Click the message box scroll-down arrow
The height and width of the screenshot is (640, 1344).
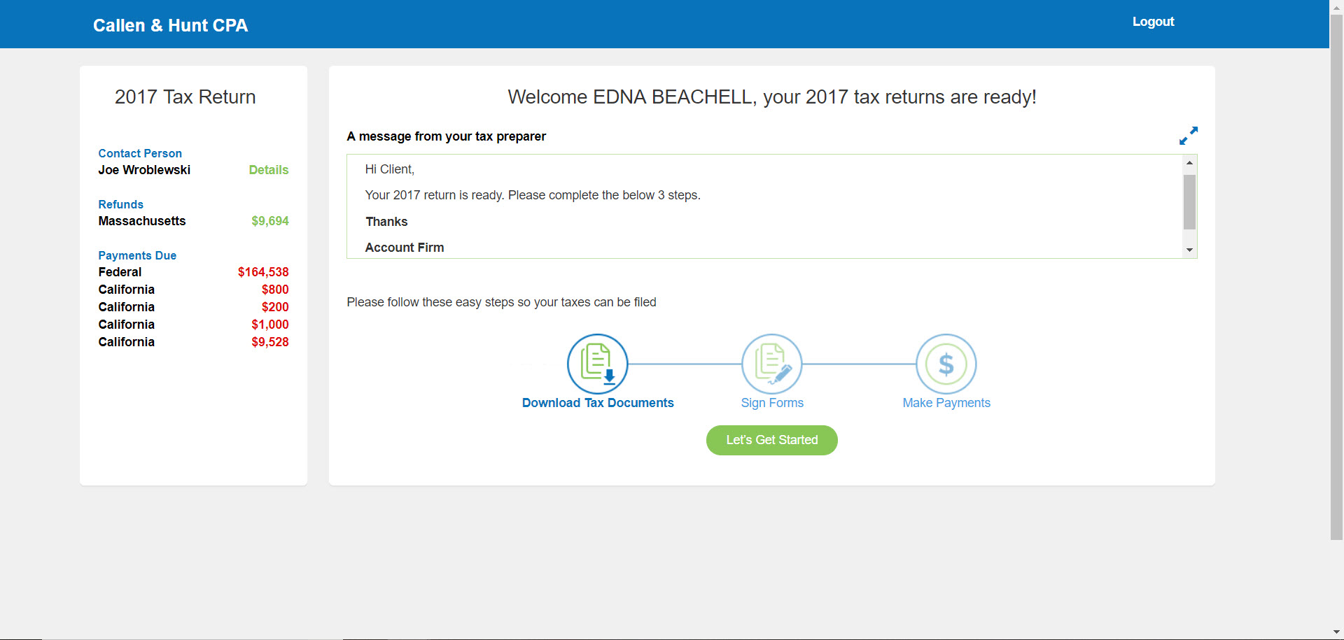[x=1189, y=250]
